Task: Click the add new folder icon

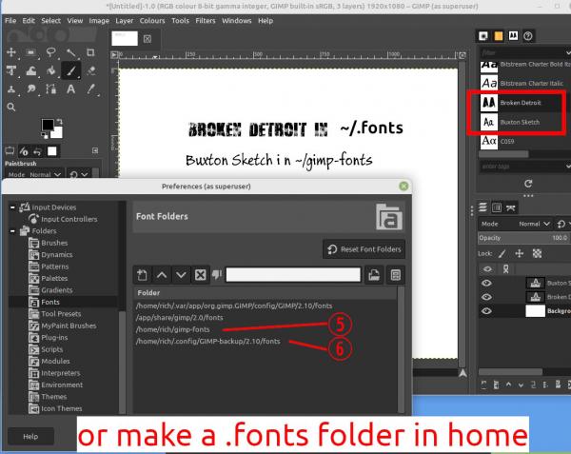Action: coord(142,275)
